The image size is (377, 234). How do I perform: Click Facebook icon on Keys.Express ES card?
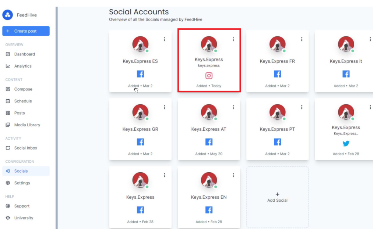pos(140,74)
